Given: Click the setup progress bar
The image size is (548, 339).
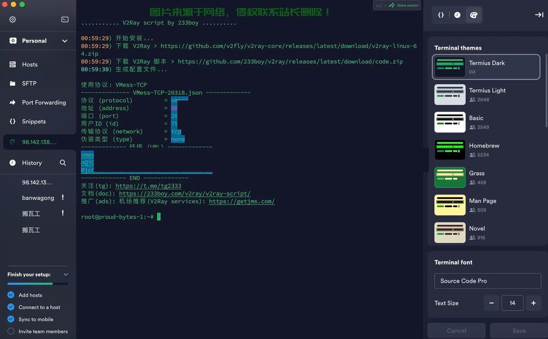Looking at the screenshot, I should tap(37, 283).
